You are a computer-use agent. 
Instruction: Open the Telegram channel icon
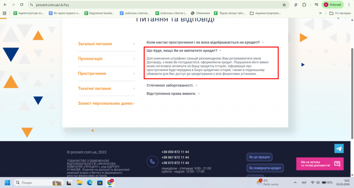pos(339,149)
